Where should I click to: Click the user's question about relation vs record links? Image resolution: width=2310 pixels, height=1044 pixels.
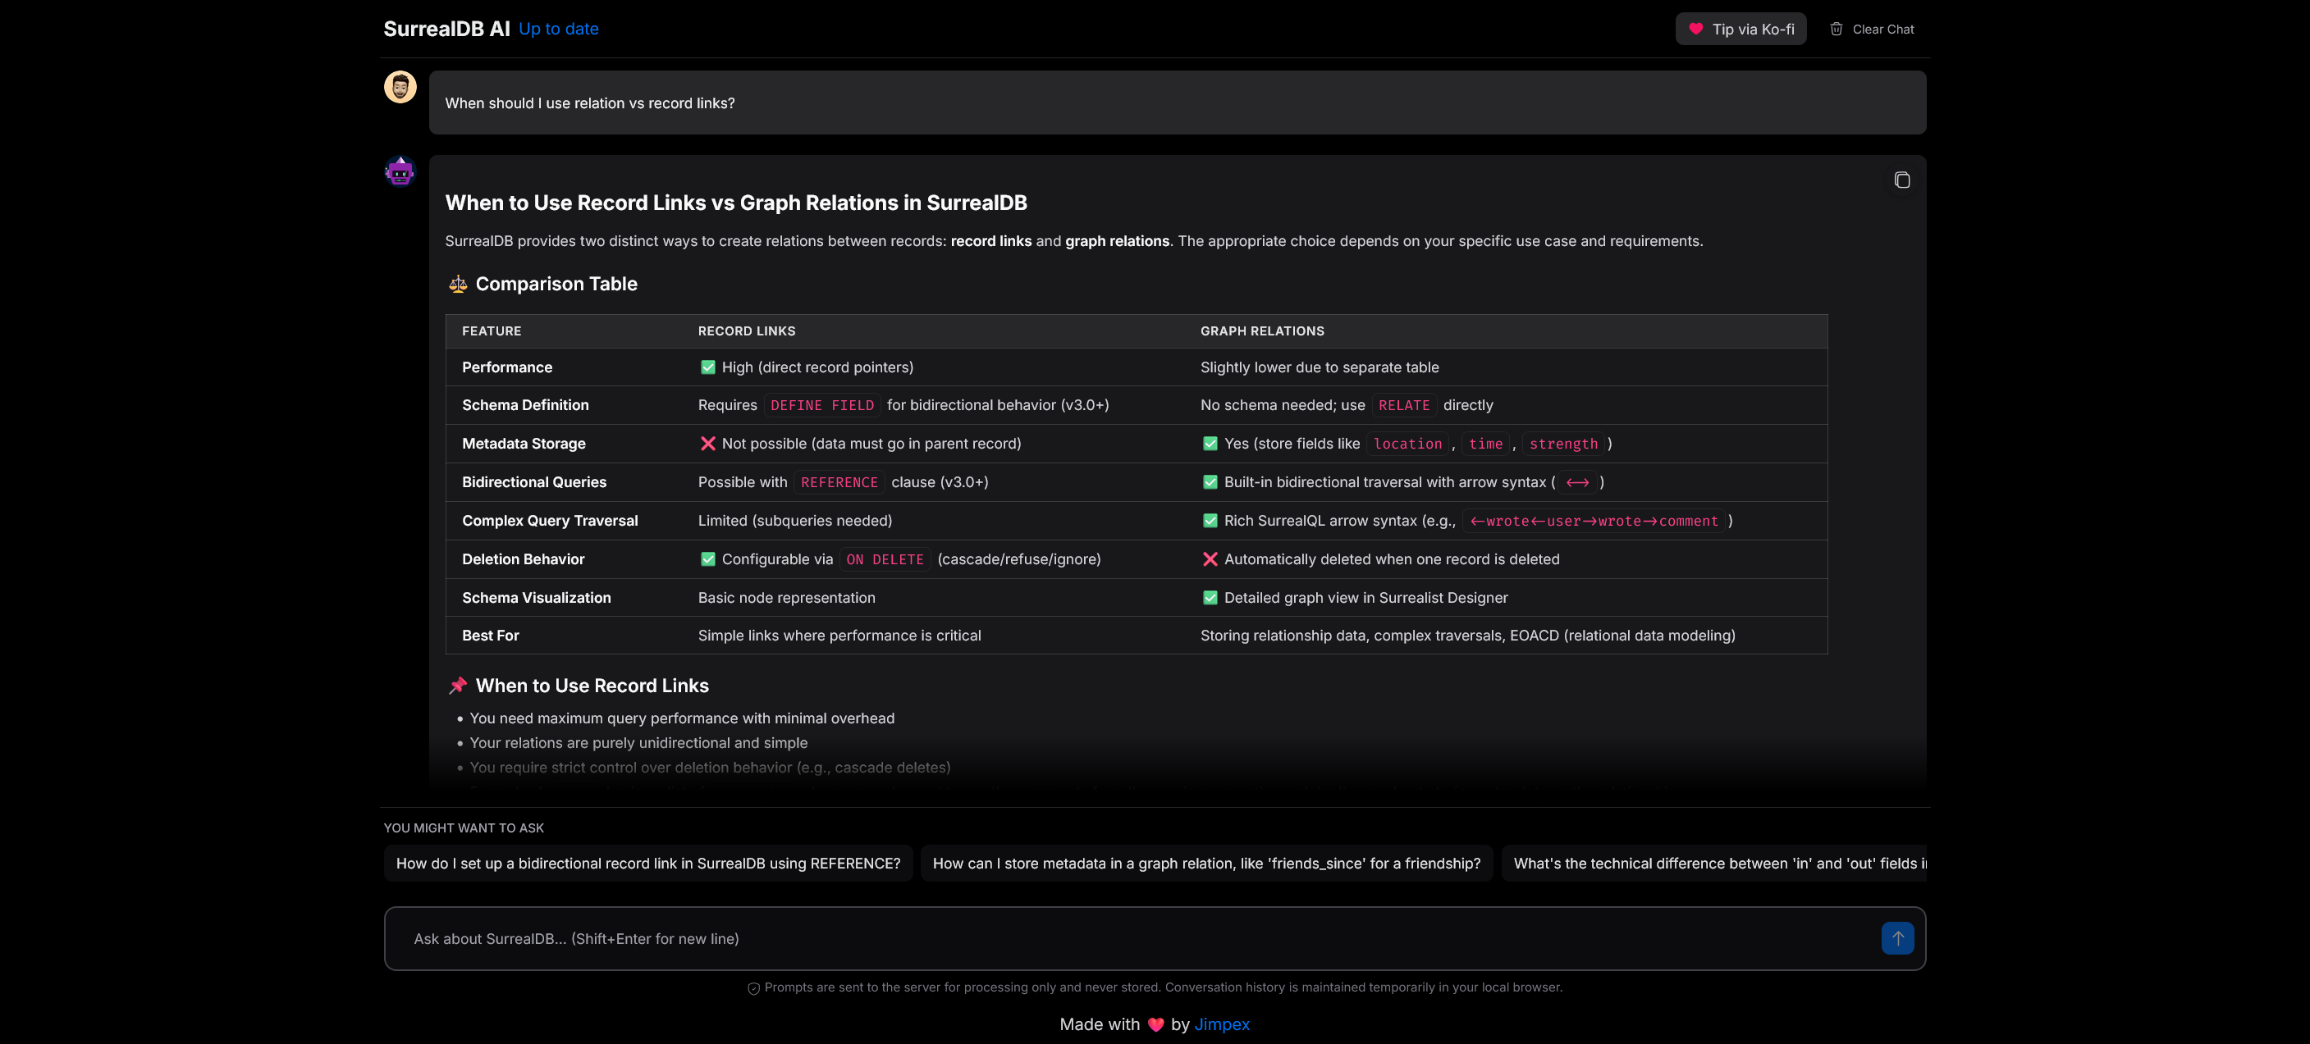tap(590, 103)
